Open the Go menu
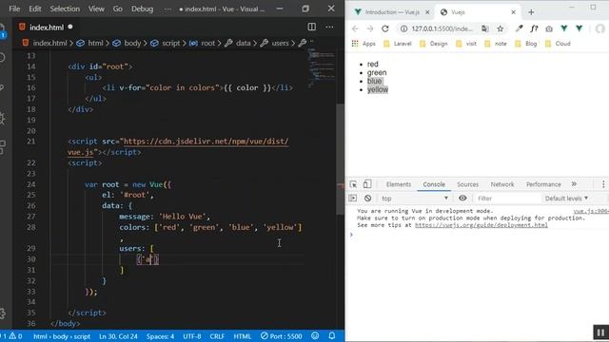609x342 pixels. (118, 9)
